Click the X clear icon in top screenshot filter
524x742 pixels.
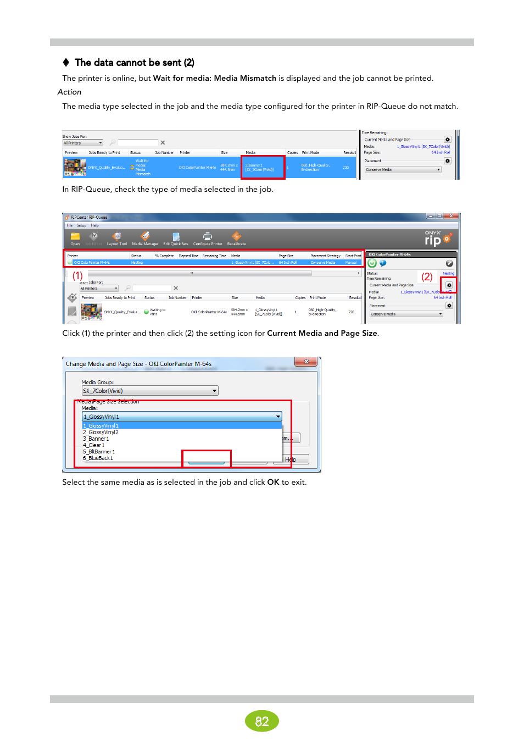[x=163, y=142]
